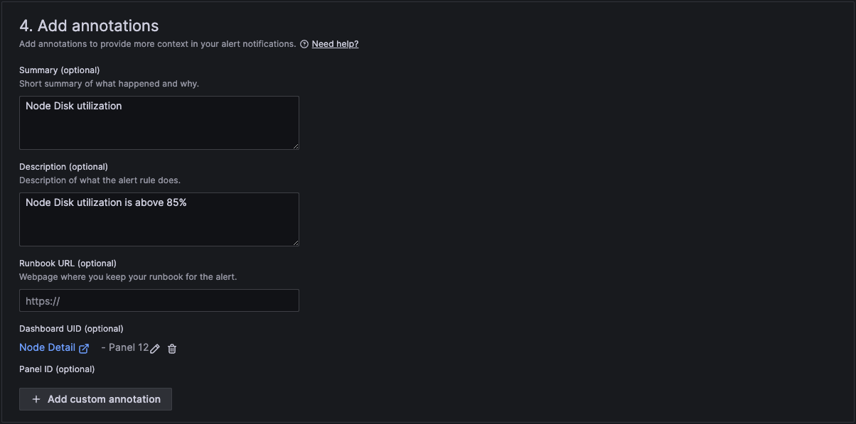Click into the Runbook URL field
The height and width of the screenshot is (424, 856).
159,300
